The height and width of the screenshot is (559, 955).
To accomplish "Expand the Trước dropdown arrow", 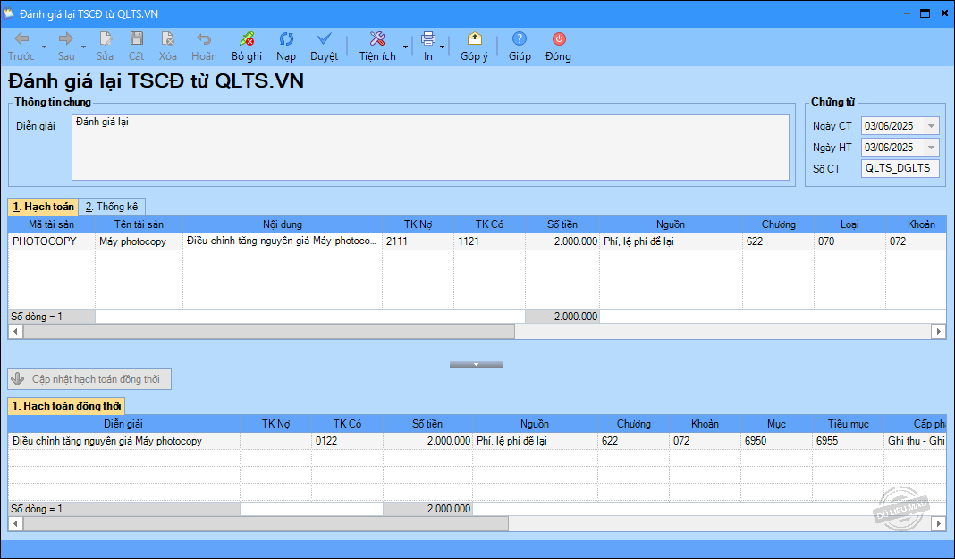I will click(x=44, y=47).
